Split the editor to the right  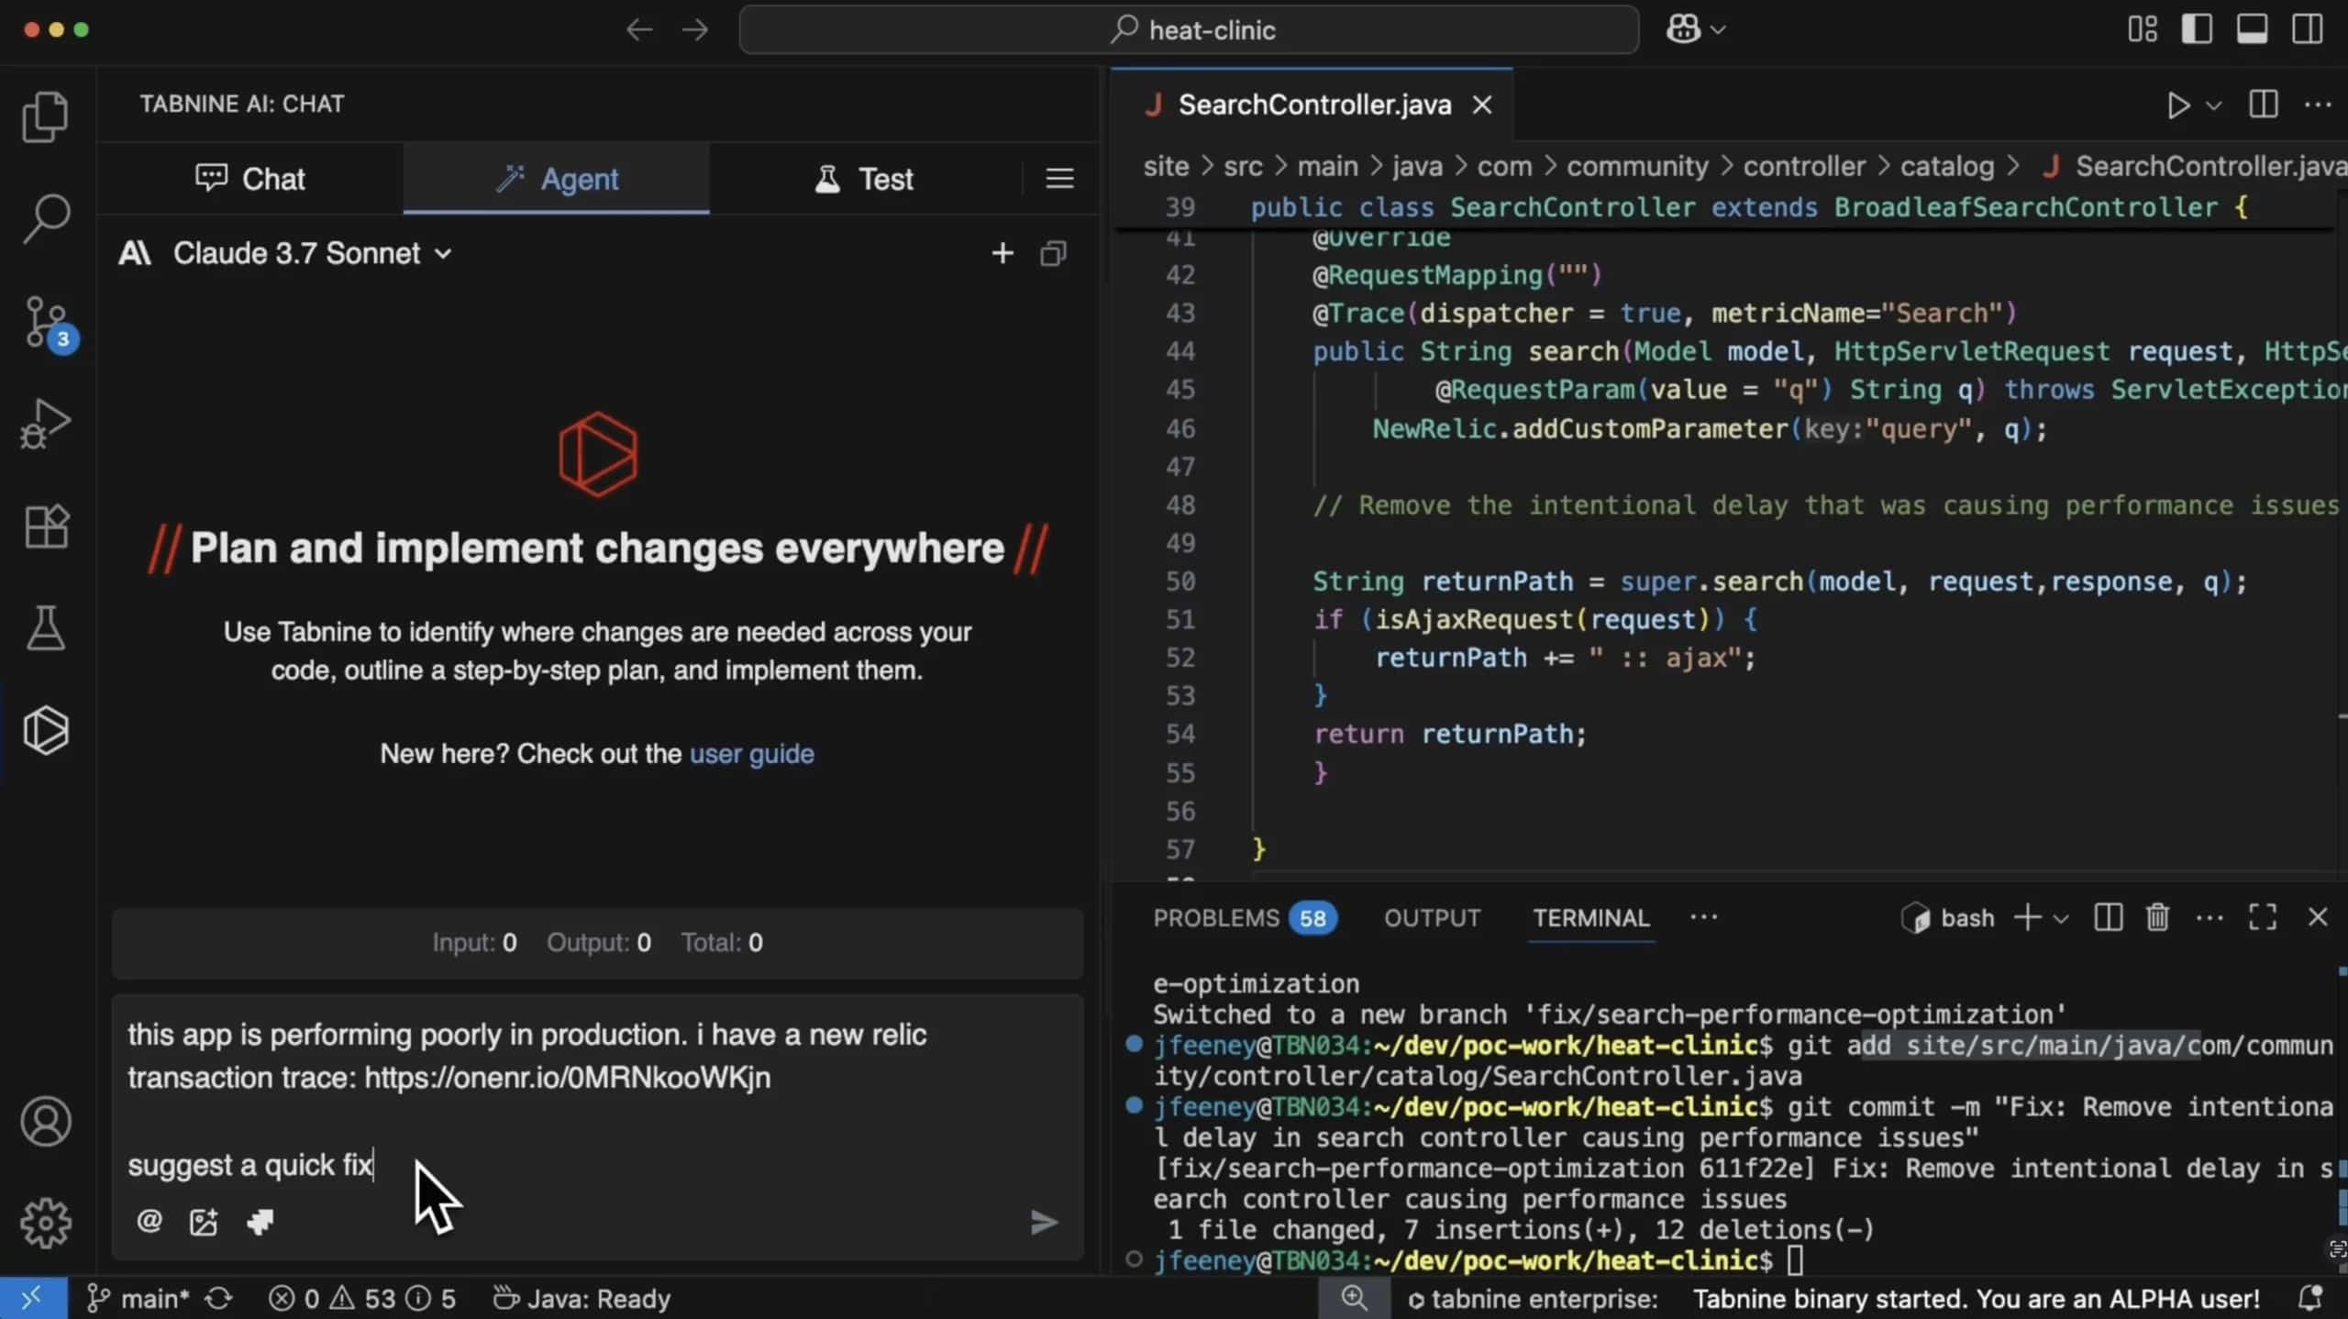click(x=2263, y=104)
